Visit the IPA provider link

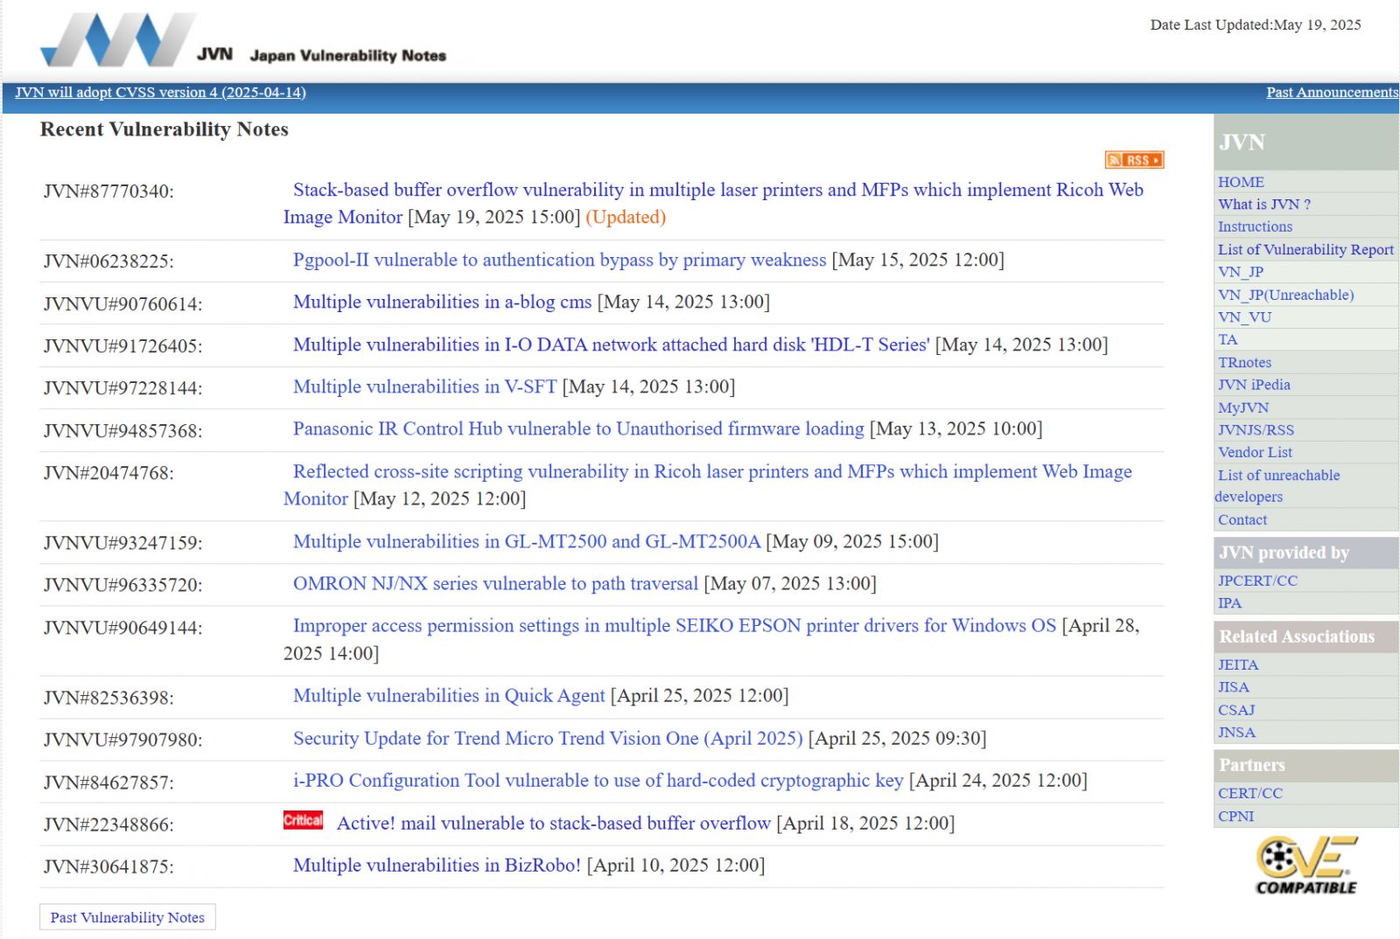pyautogui.click(x=1229, y=603)
